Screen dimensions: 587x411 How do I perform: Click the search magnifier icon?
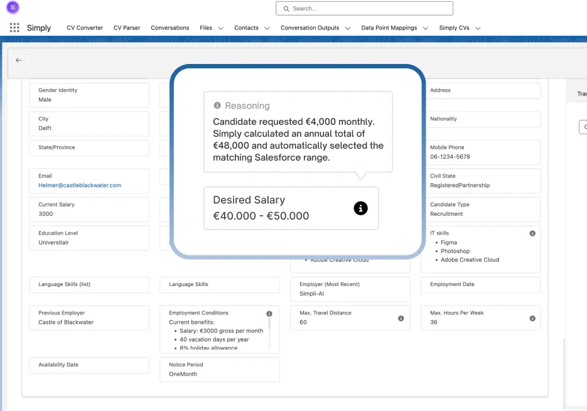(x=286, y=9)
